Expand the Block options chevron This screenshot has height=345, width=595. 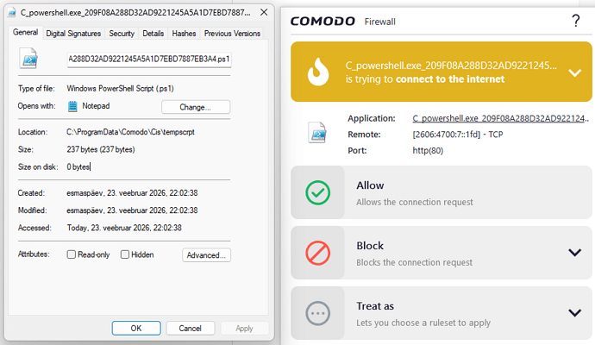(575, 252)
